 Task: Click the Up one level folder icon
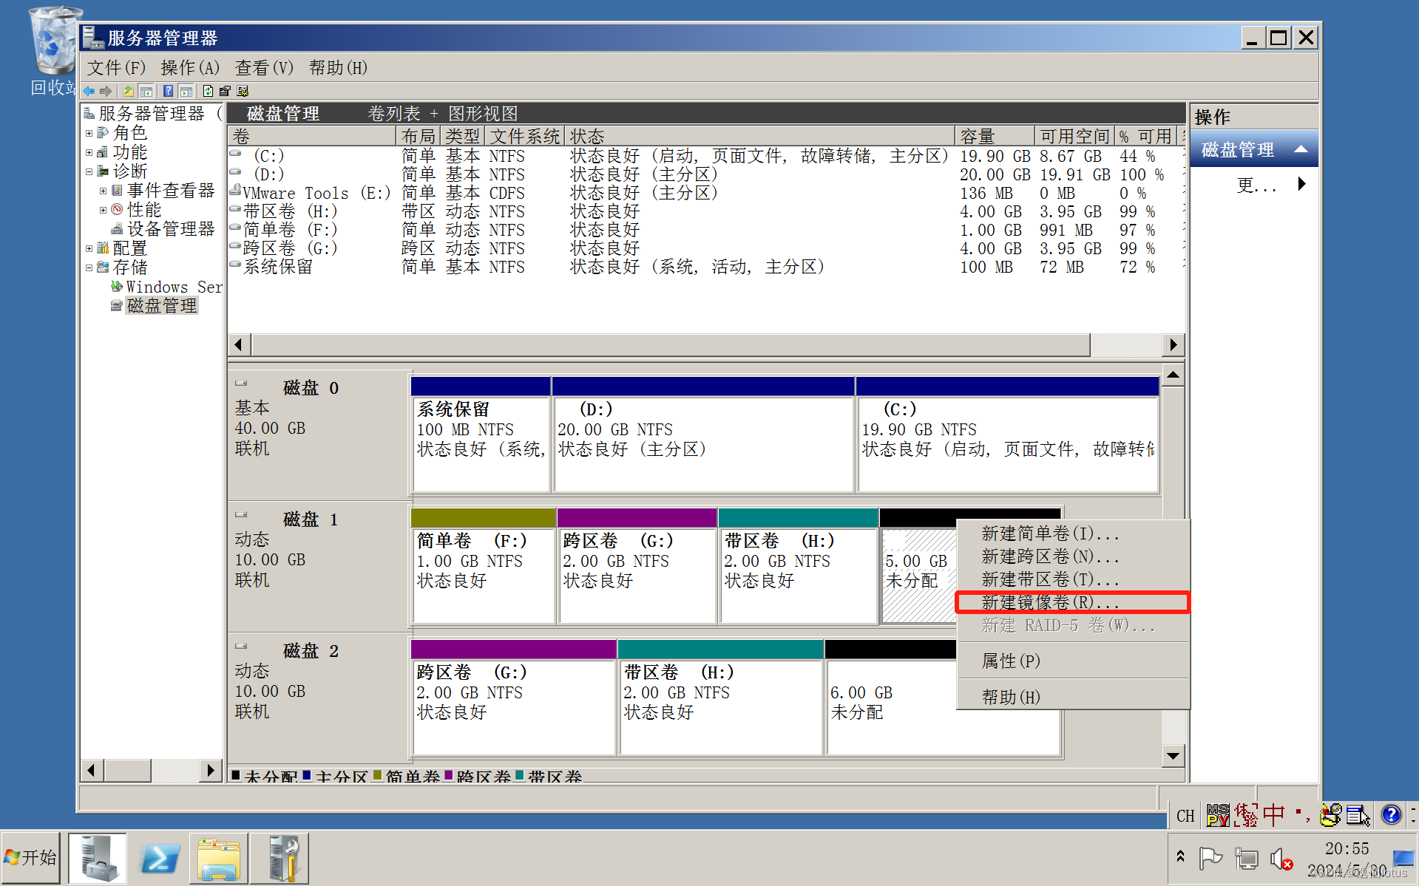pyautogui.click(x=129, y=91)
